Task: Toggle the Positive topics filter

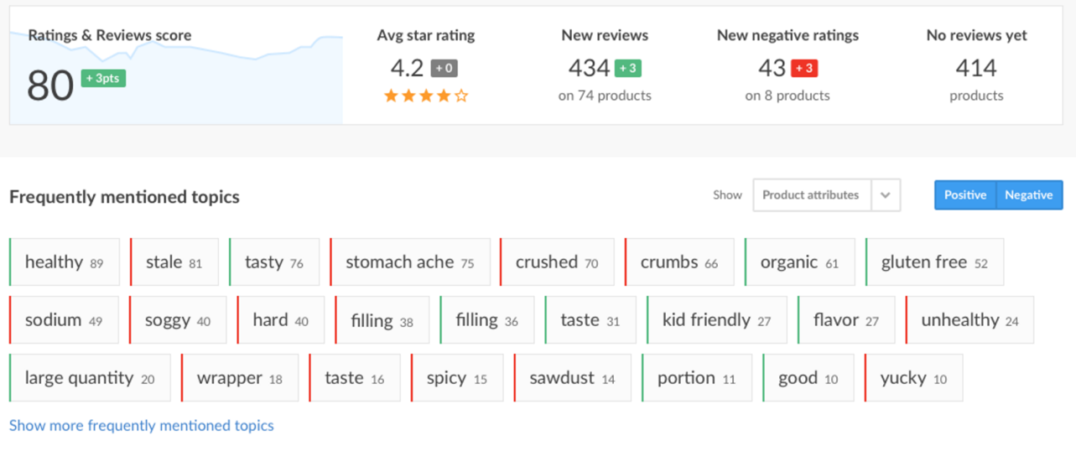Action: tap(965, 194)
